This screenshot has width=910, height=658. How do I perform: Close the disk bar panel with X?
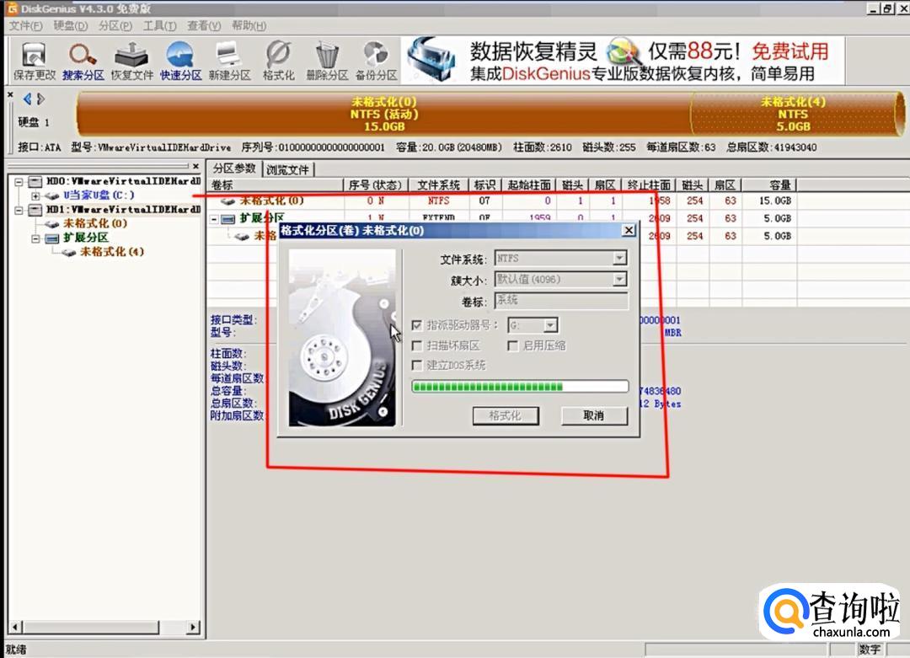click(x=10, y=94)
